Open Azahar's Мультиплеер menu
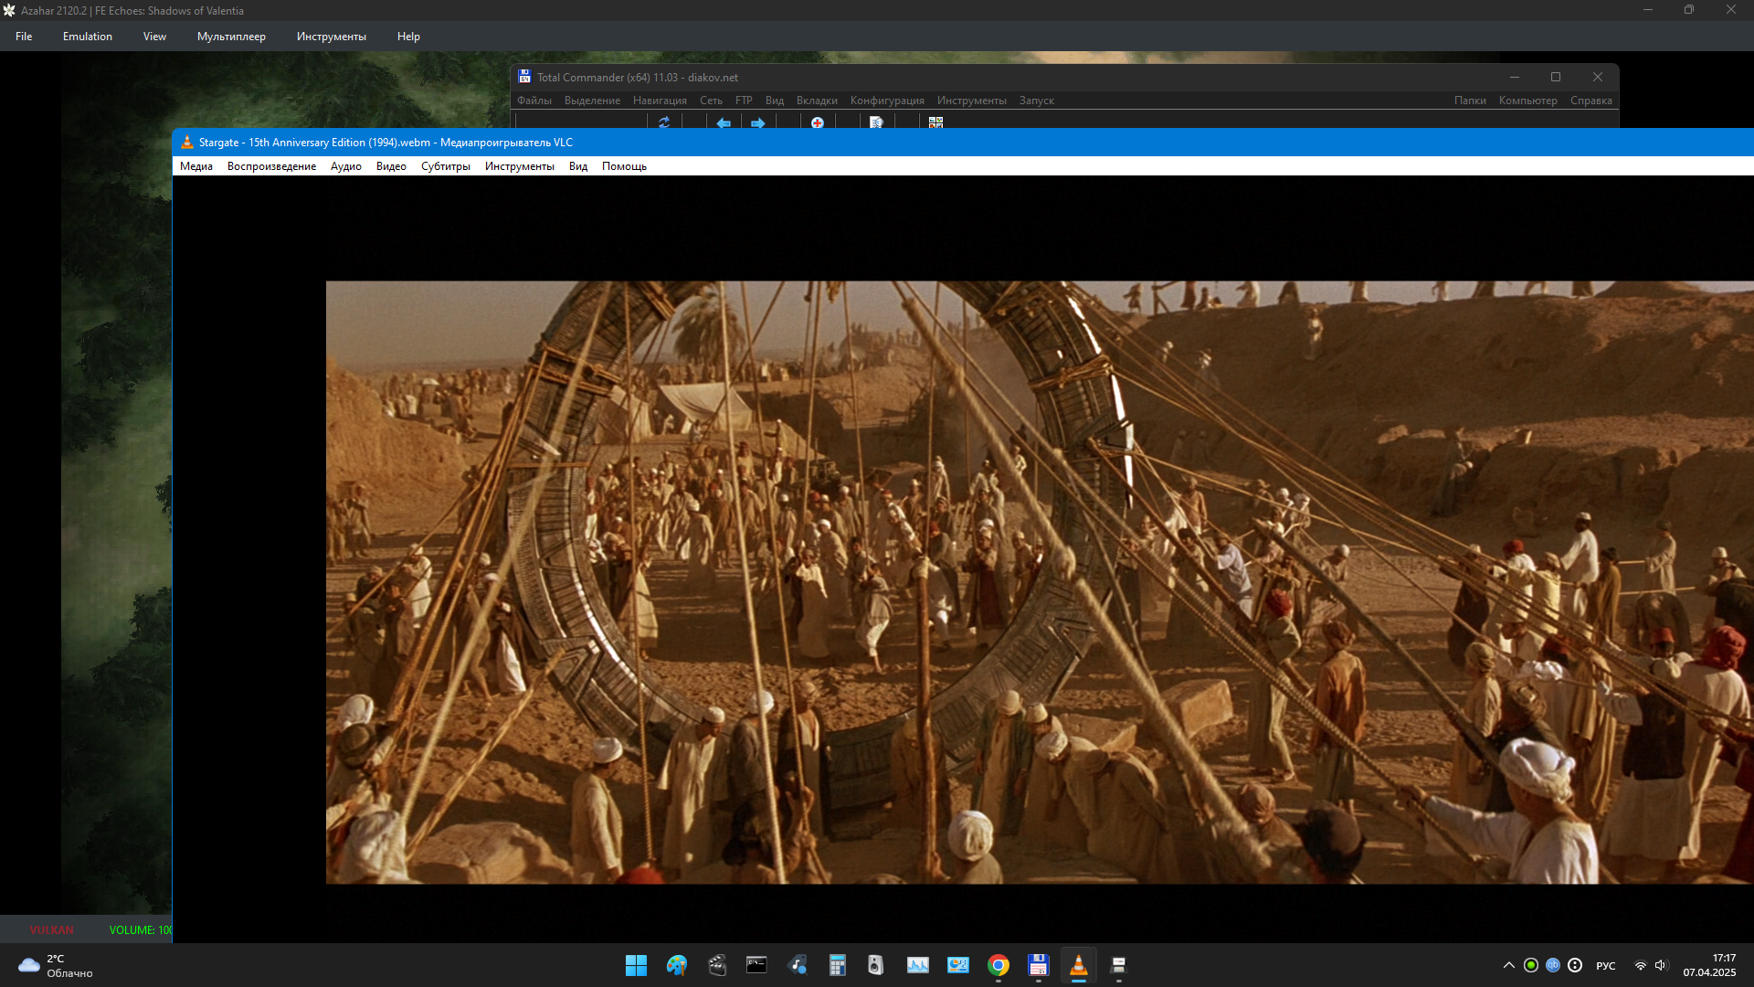Viewport: 1754px width, 987px height. (x=231, y=37)
